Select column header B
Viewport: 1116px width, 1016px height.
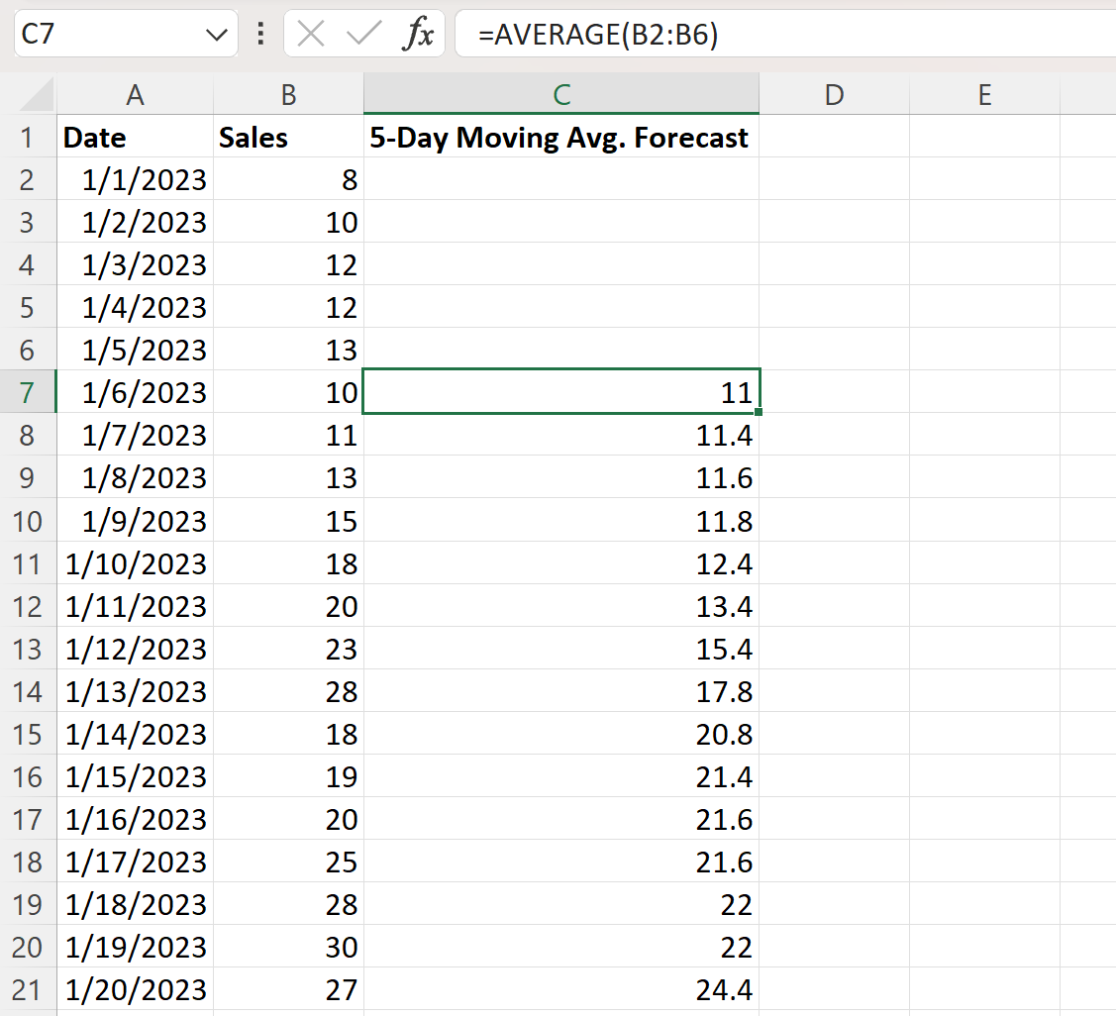287,94
